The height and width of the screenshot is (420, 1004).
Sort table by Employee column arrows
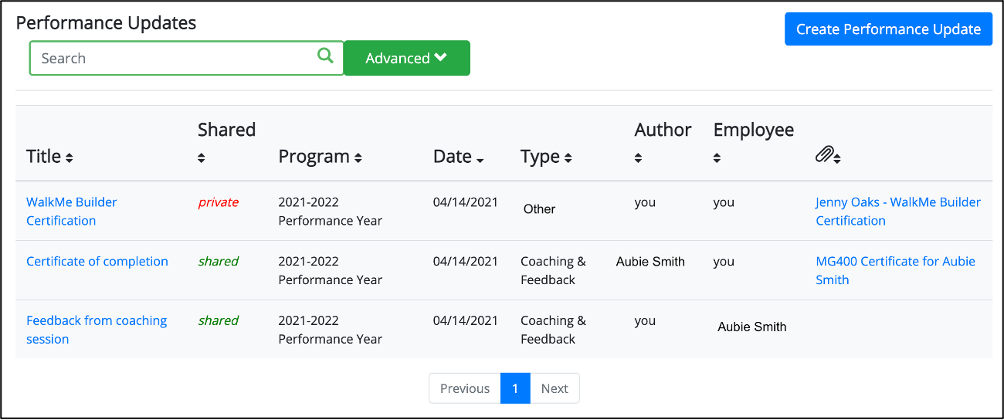(717, 158)
